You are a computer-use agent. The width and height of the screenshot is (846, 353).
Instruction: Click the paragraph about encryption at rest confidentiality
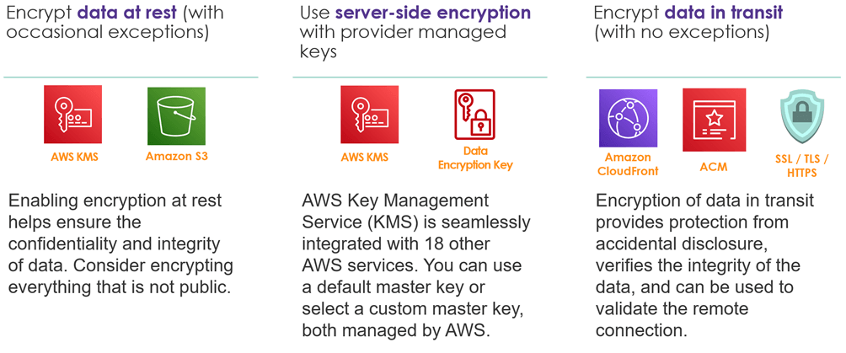pyautogui.click(x=120, y=243)
